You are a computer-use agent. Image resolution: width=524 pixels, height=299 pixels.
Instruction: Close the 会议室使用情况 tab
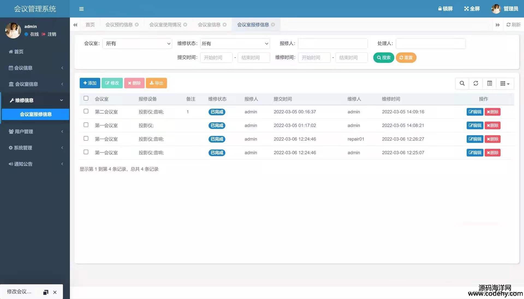coord(185,25)
